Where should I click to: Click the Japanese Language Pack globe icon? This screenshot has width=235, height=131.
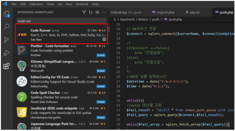pos(22,126)
